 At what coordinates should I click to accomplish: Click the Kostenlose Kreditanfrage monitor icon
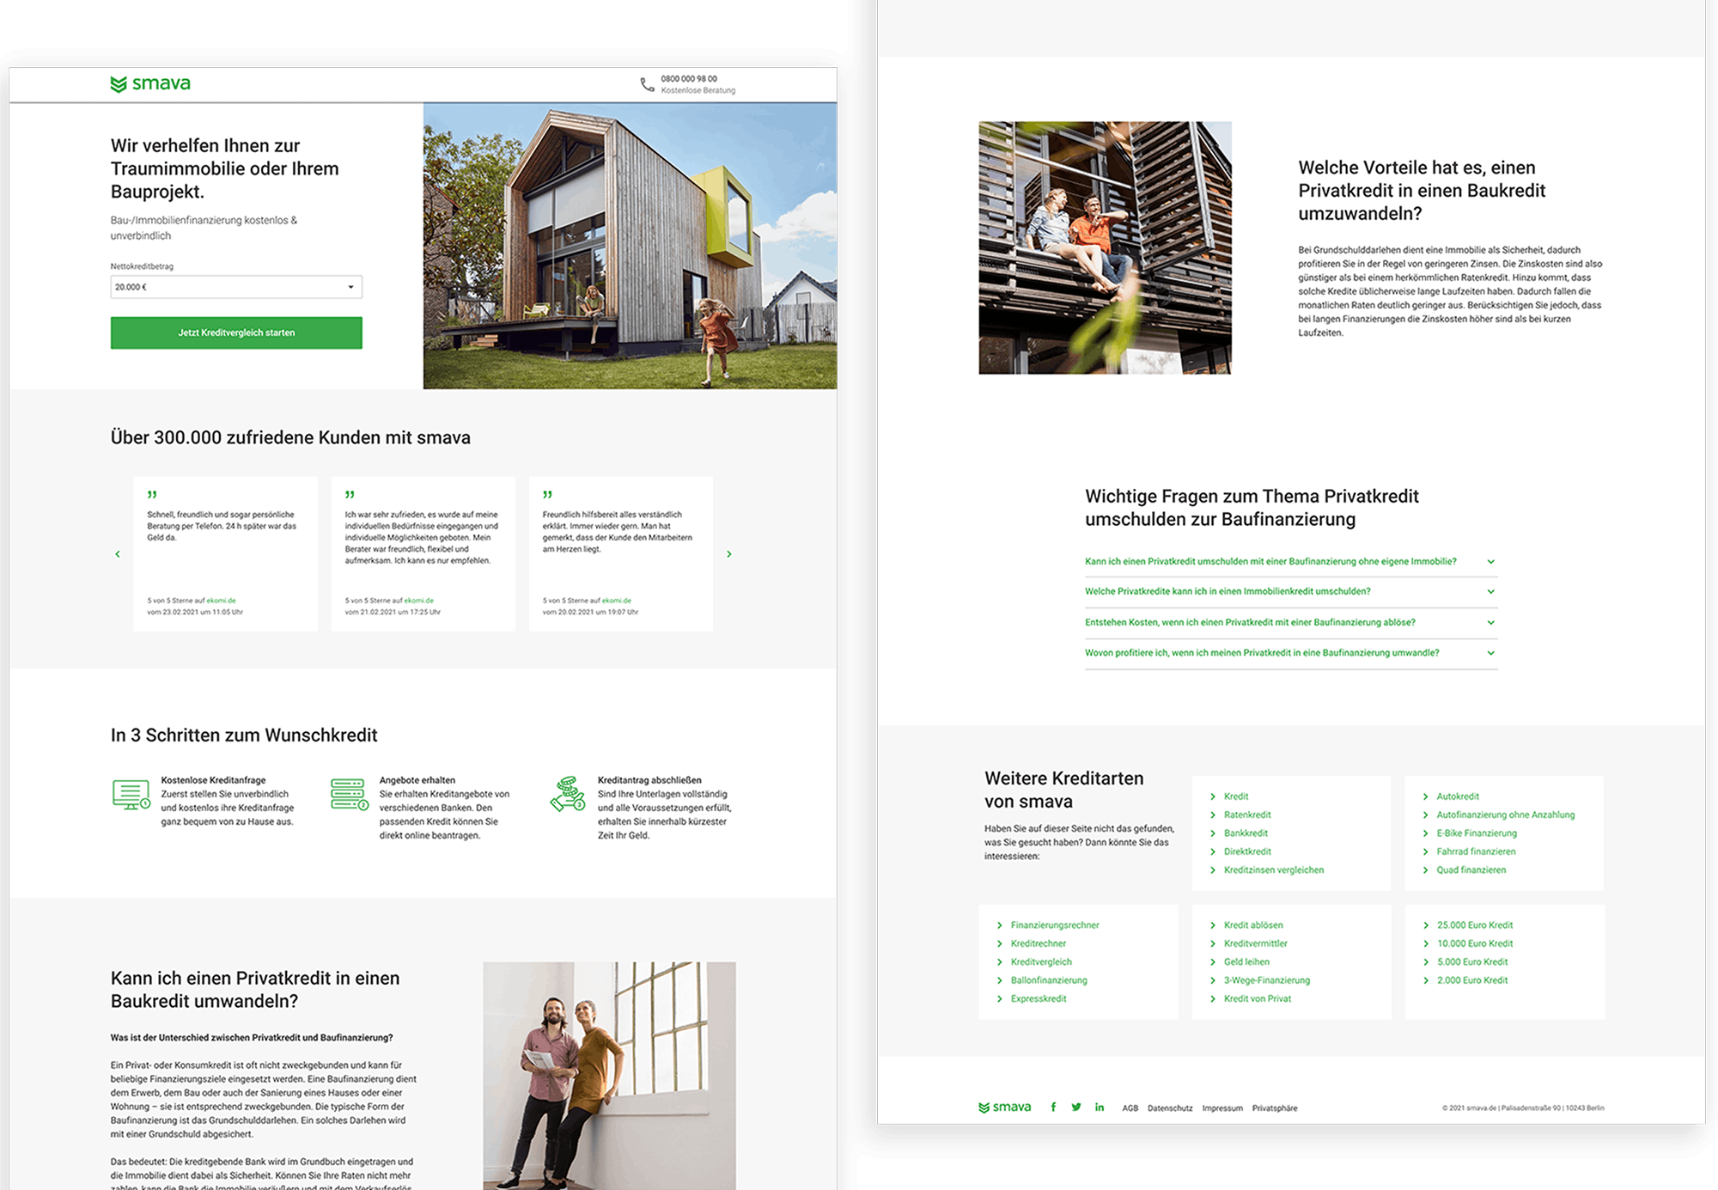(131, 795)
